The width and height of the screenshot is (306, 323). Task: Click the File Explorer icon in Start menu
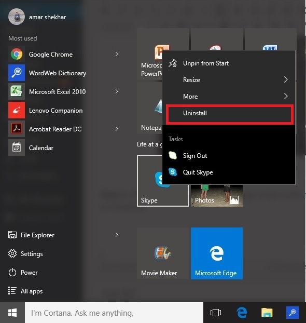click(12, 235)
